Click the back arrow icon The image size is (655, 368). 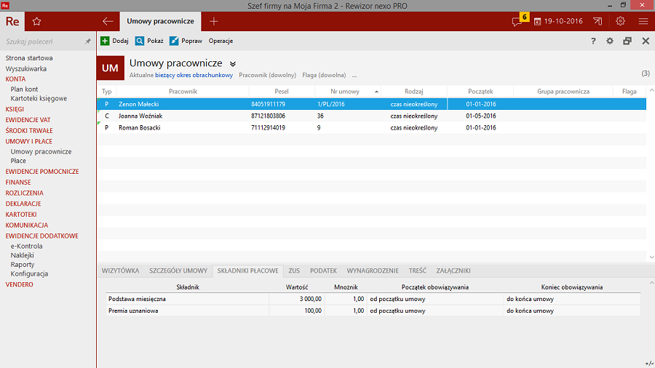[108, 22]
